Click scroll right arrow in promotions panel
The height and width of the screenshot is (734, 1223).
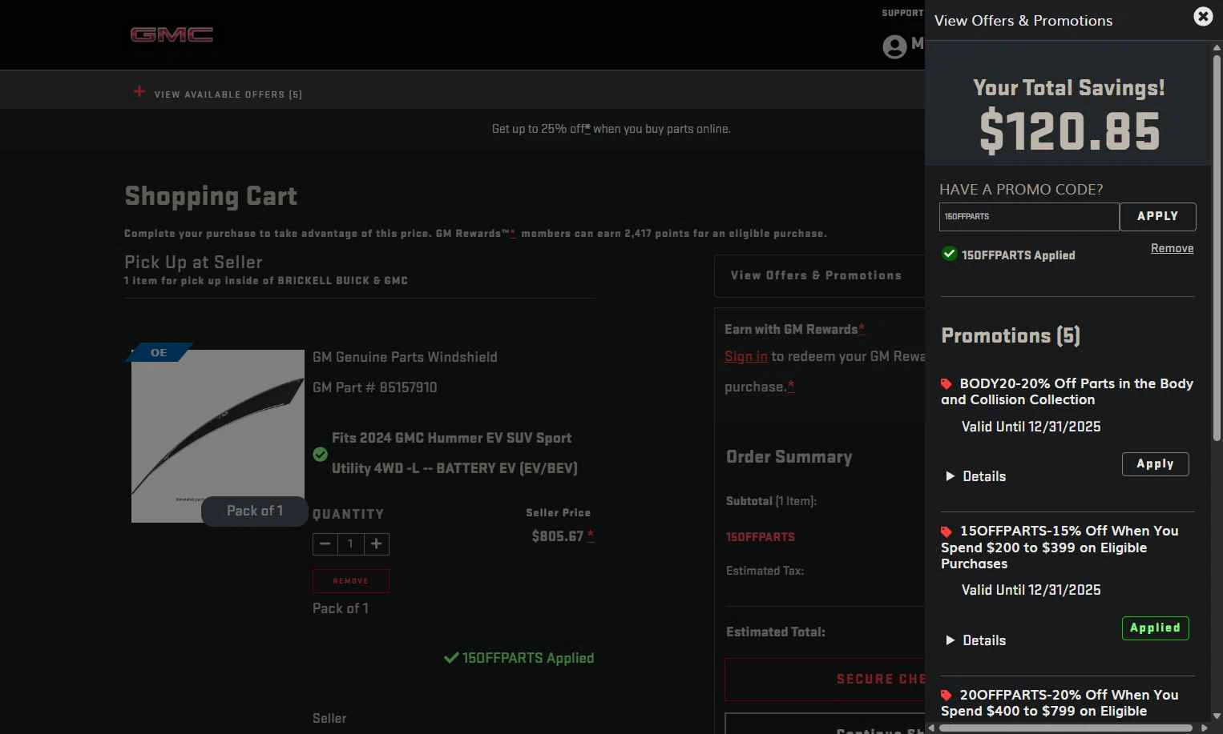(x=1204, y=728)
